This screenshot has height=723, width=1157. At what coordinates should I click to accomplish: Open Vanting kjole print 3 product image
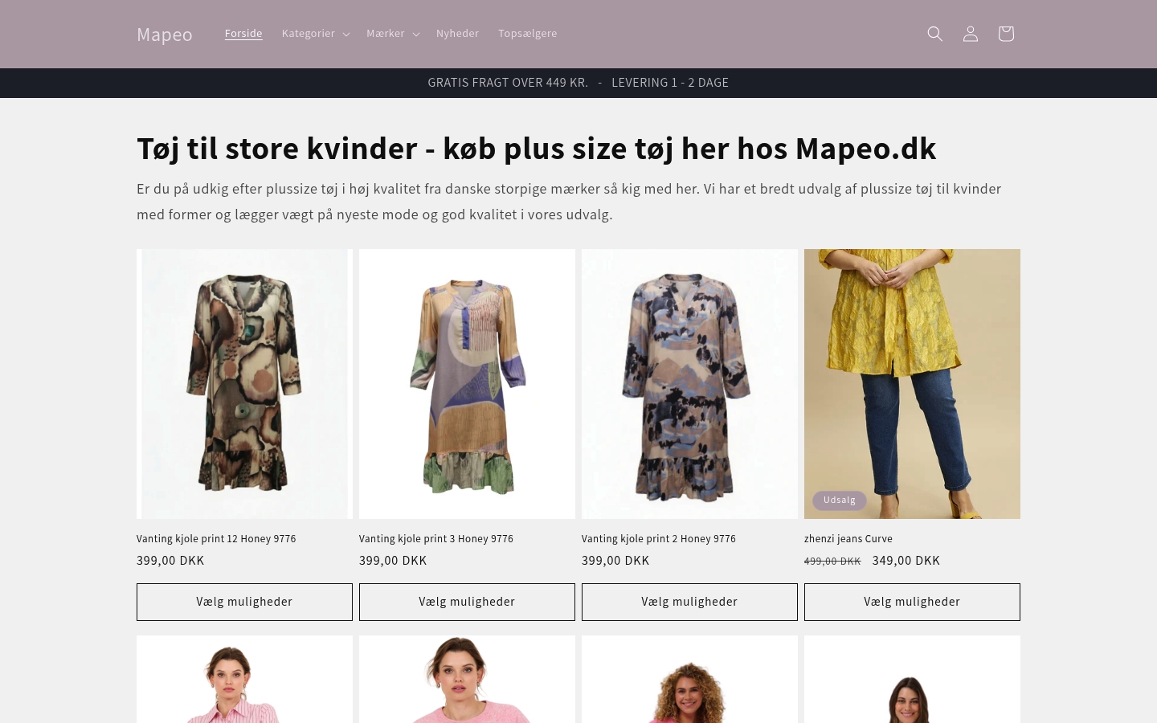pyautogui.click(x=467, y=384)
